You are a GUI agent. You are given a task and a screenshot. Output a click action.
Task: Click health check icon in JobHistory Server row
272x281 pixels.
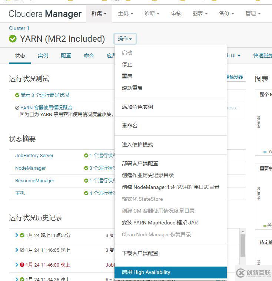pyautogui.click(x=86, y=155)
